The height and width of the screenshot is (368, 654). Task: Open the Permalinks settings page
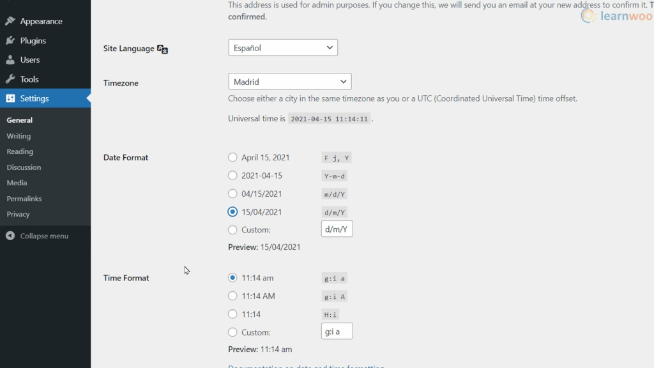(x=24, y=198)
